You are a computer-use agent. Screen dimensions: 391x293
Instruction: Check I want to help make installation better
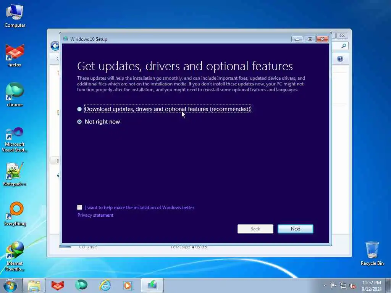point(79,207)
